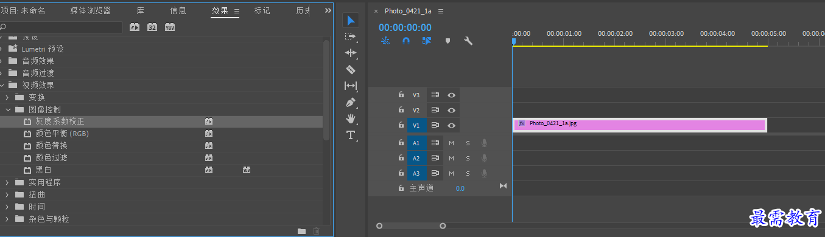Select the Hand tool
The width and height of the screenshot is (825, 237).
[351, 118]
